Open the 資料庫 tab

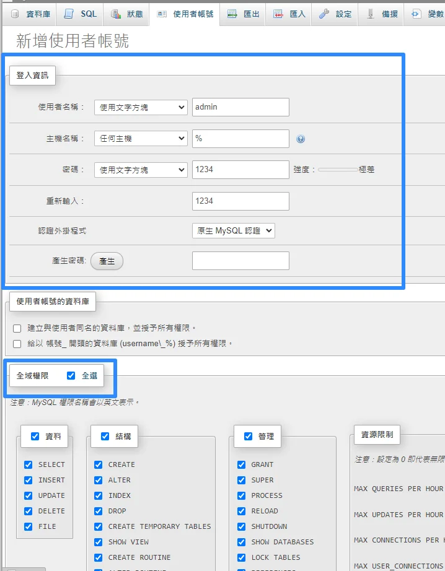pyautogui.click(x=29, y=14)
